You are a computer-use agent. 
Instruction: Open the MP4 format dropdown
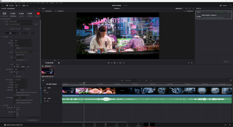(x=23, y=40)
